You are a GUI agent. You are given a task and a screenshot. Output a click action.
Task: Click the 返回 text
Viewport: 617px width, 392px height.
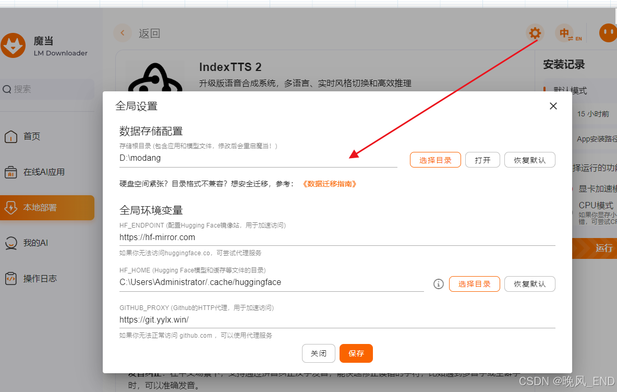150,33
